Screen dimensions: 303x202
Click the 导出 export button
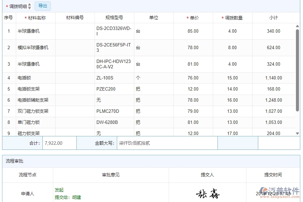[42, 6]
